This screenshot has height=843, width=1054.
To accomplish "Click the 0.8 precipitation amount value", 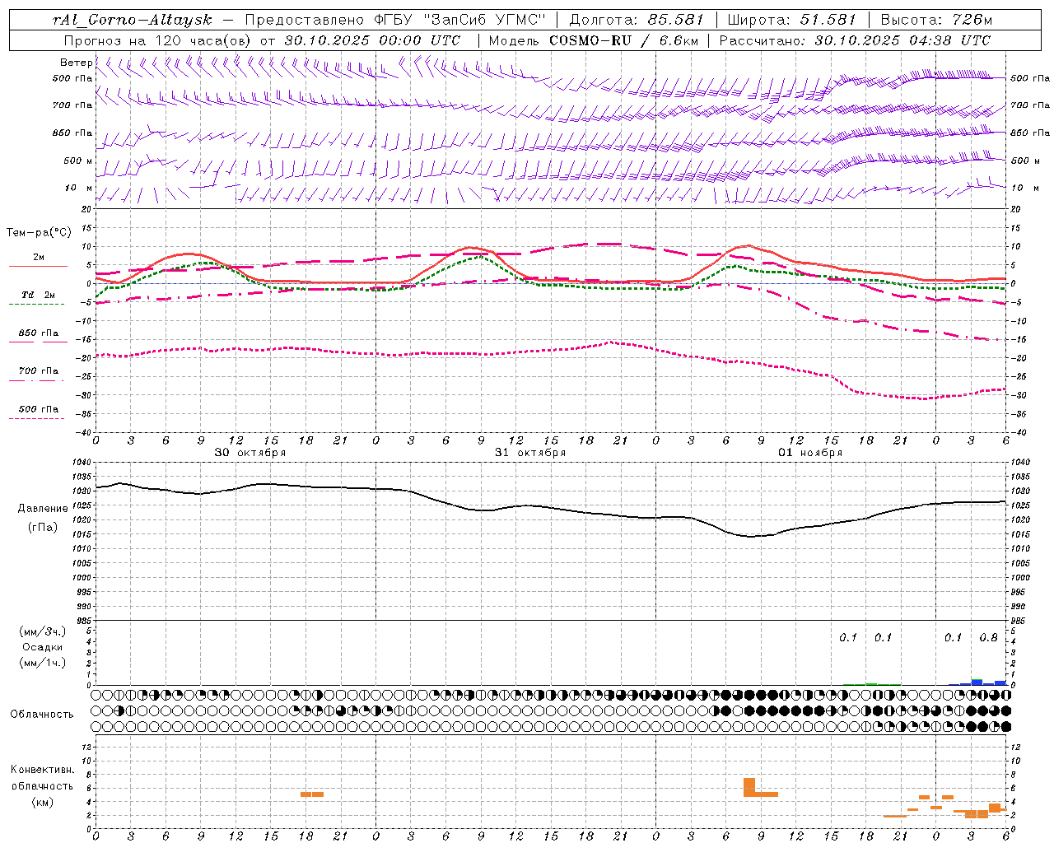I will click(988, 638).
